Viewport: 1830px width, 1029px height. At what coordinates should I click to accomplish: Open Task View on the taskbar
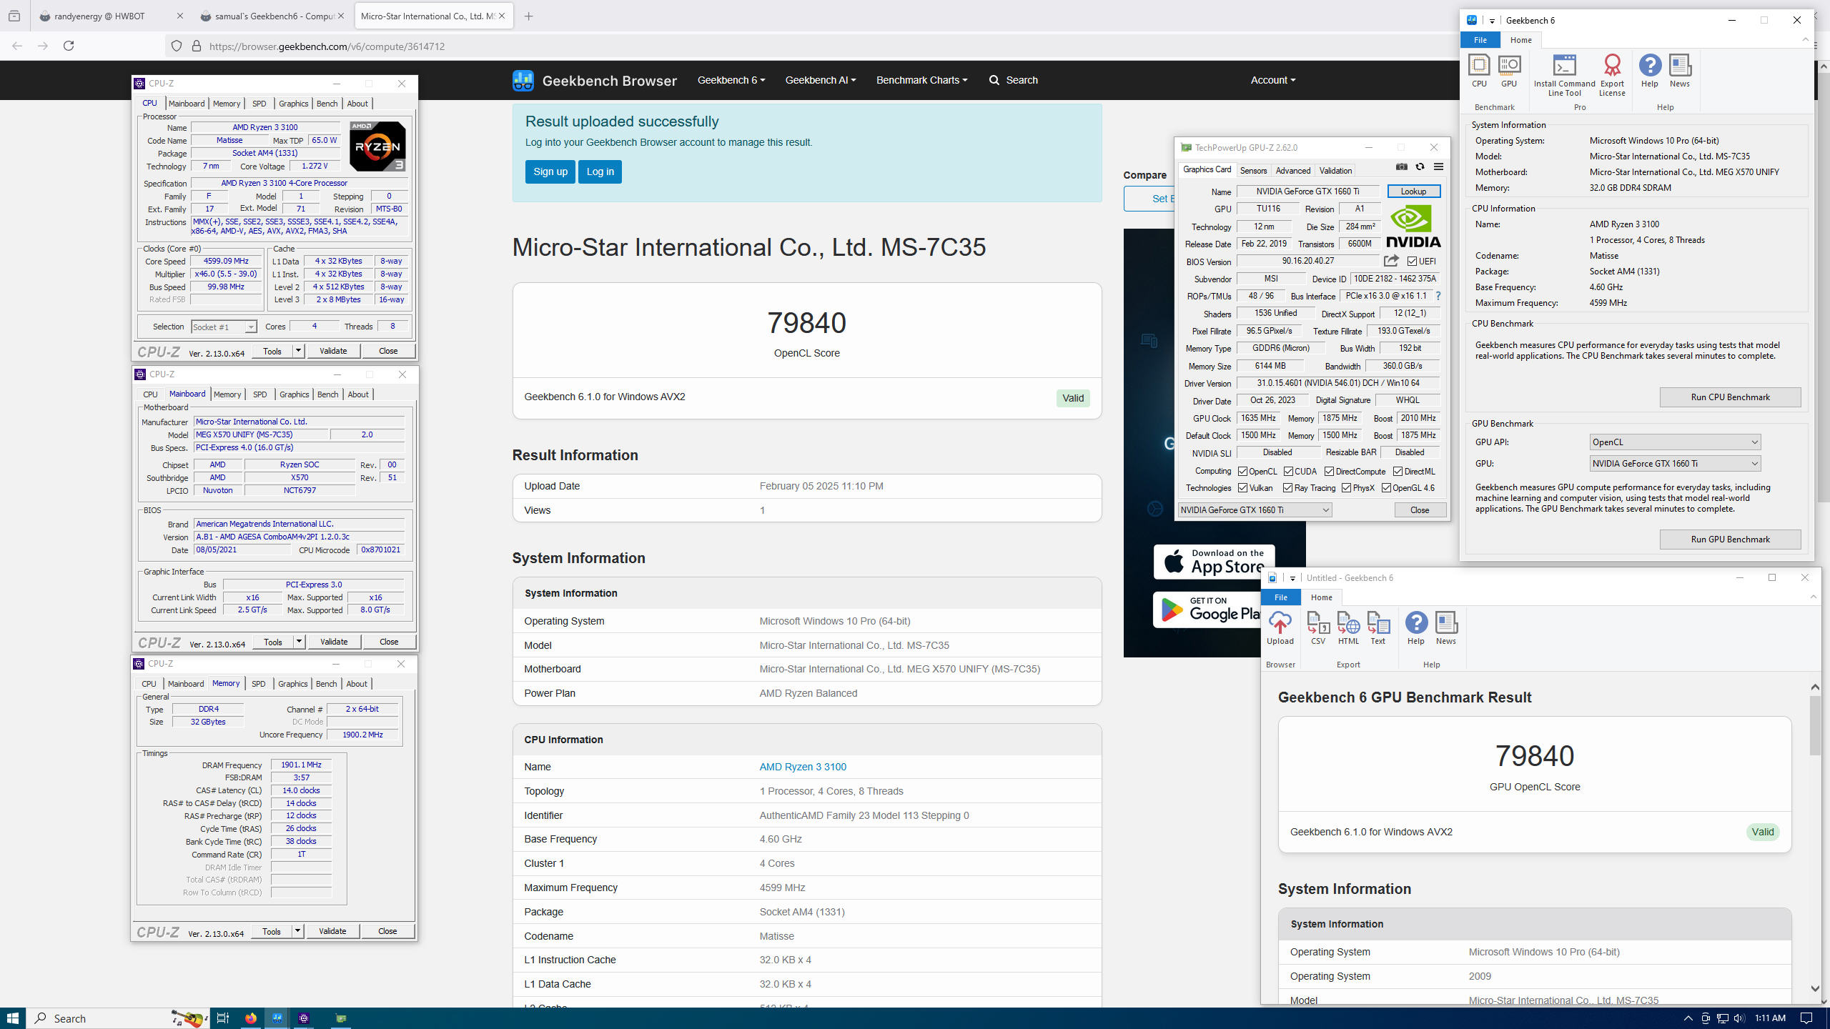(222, 1018)
